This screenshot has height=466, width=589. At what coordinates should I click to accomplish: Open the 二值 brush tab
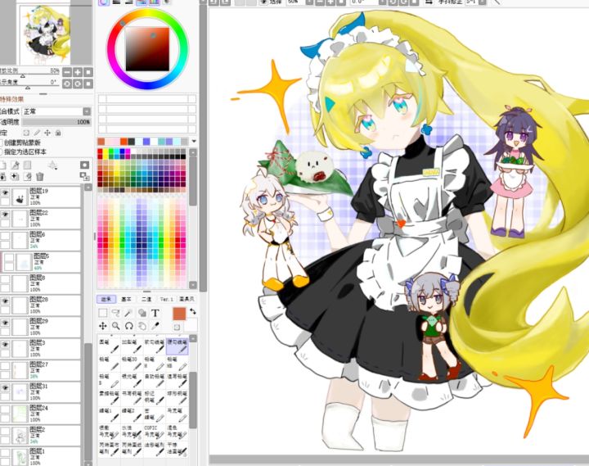pyautogui.click(x=146, y=299)
